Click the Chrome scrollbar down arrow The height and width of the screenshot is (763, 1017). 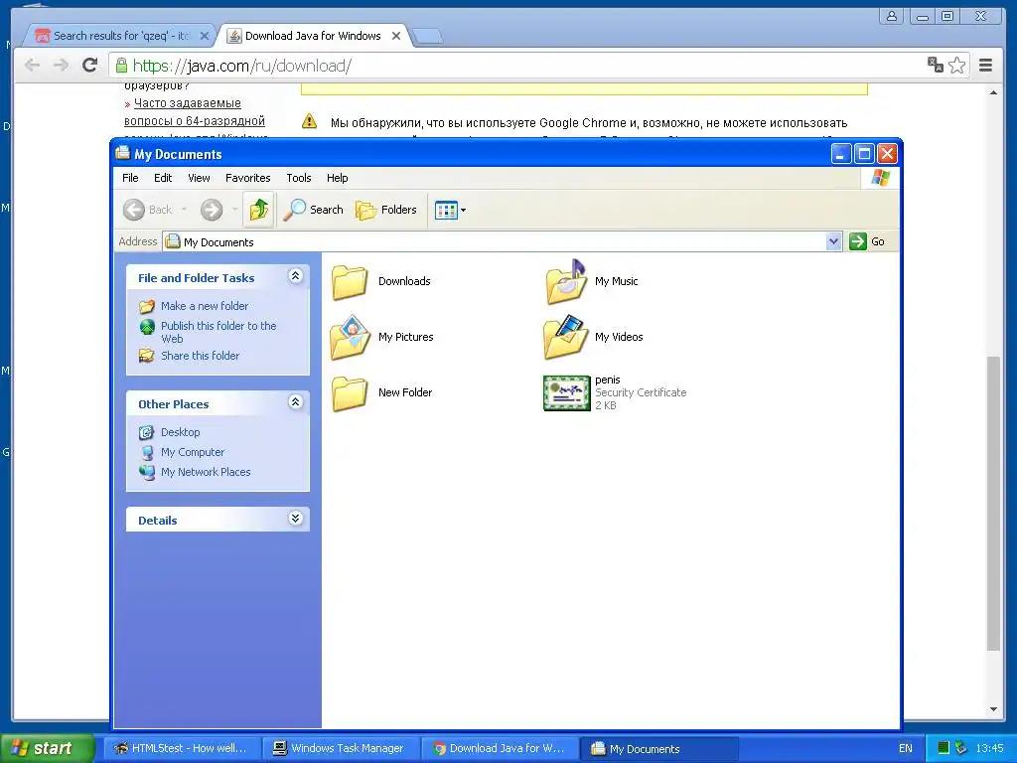993,709
